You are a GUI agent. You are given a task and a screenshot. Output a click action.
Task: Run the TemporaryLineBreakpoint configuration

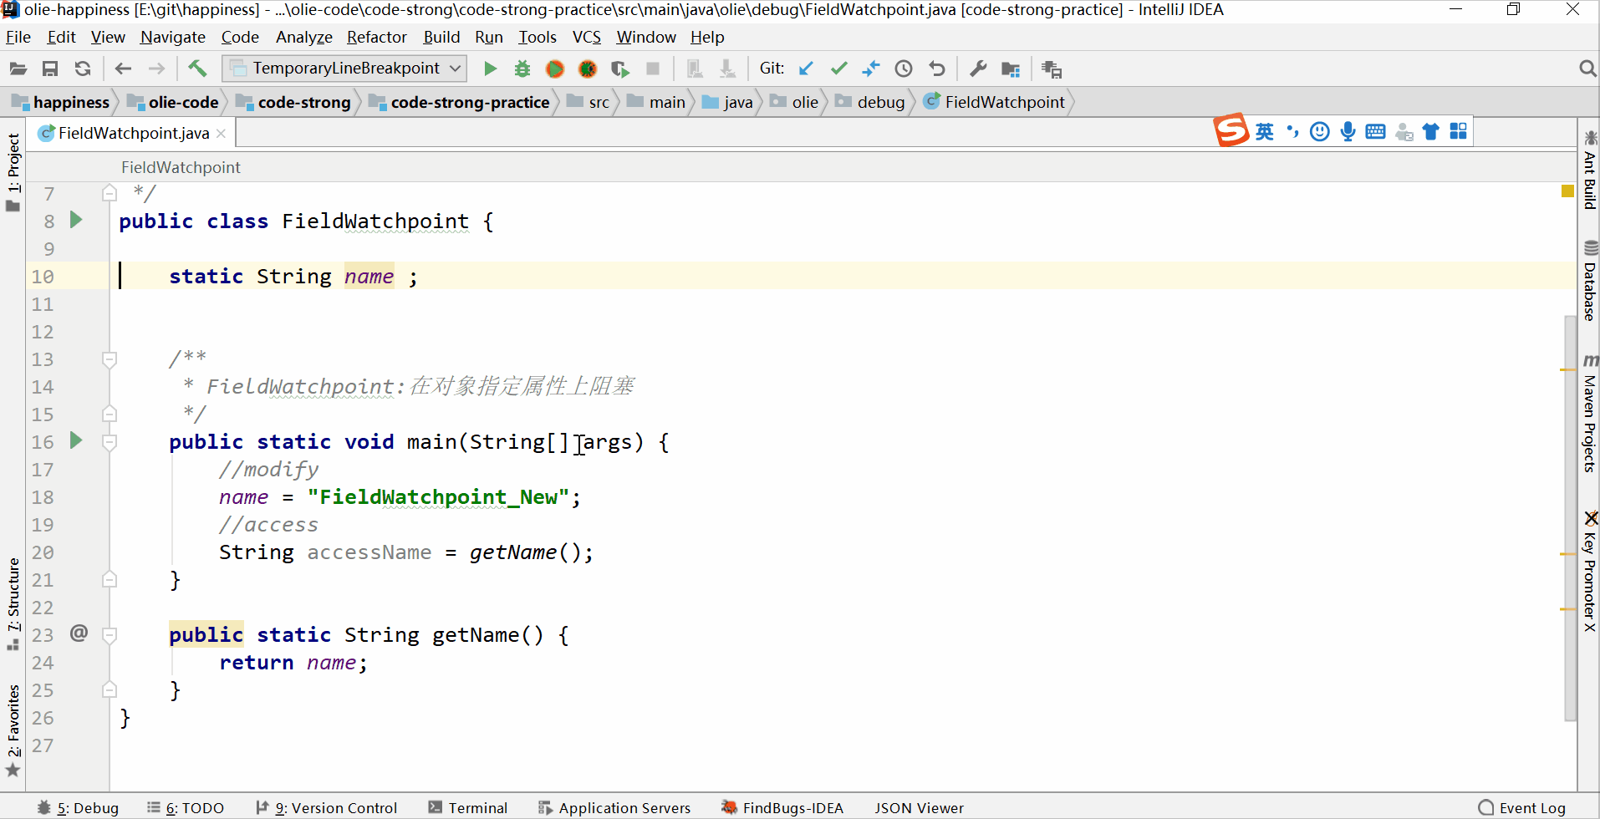490,69
